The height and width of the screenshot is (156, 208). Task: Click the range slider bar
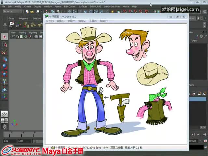pyautogui.click(x=38, y=141)
